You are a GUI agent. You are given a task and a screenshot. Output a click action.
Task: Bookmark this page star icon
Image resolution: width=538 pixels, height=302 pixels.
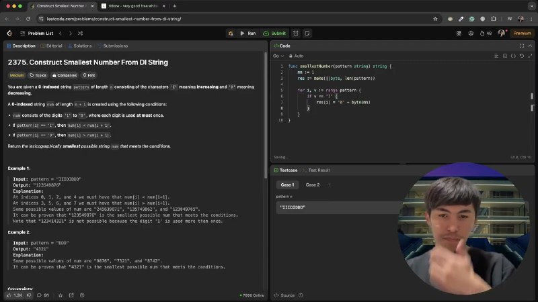pos(435,19)
